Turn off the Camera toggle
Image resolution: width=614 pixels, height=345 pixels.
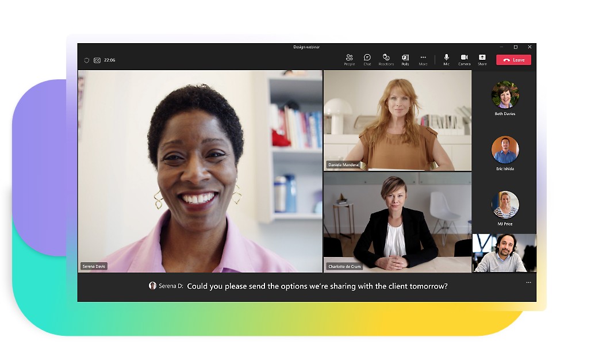pyautogui.click(x=464, y=59)
